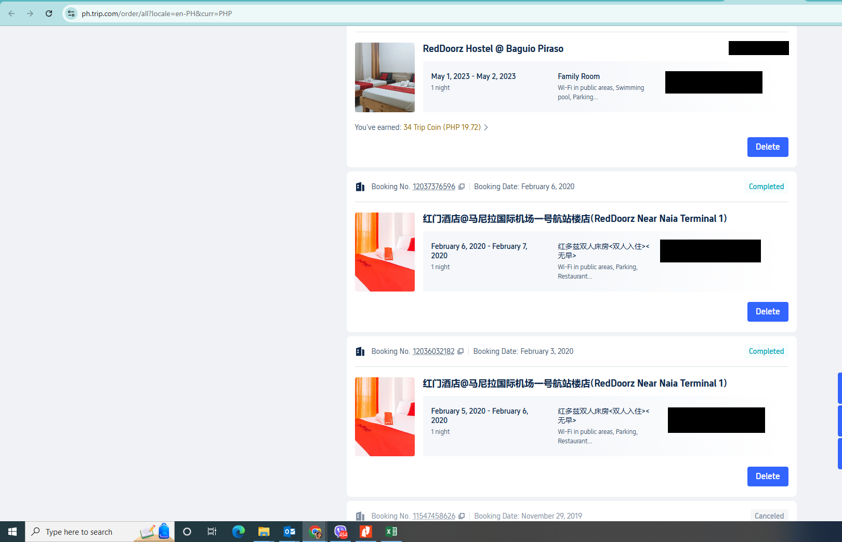Open the Windows Start menu

coord(12,532)
